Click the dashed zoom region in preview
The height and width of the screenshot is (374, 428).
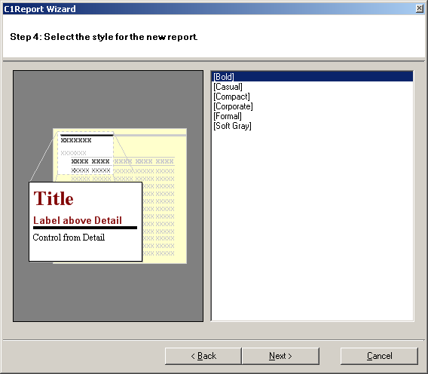coord(85,153)
